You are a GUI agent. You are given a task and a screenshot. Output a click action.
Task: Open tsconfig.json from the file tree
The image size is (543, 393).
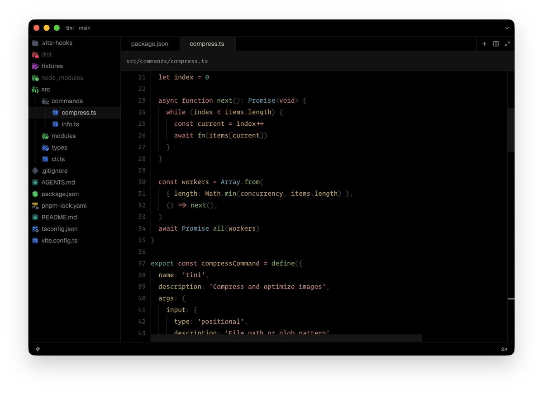point(75,229)
